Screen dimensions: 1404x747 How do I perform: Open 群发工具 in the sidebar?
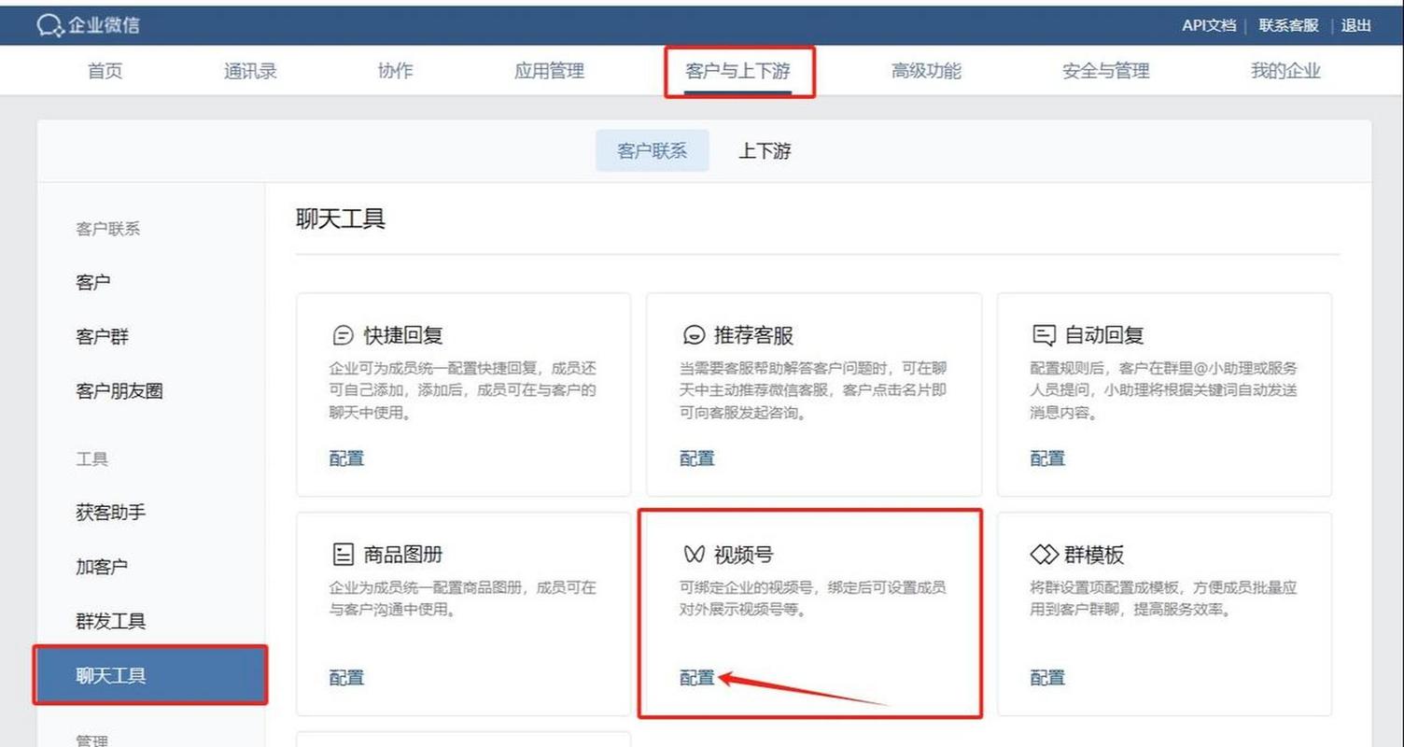coord(110,620)
